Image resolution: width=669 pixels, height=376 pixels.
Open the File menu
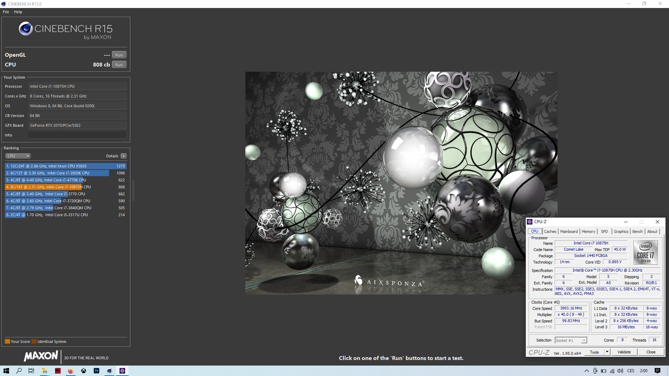tap(6, 12)
